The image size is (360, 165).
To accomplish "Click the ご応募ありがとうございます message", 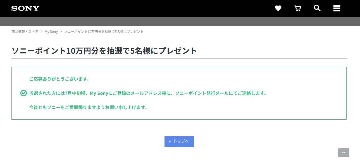I will [59, 79].
